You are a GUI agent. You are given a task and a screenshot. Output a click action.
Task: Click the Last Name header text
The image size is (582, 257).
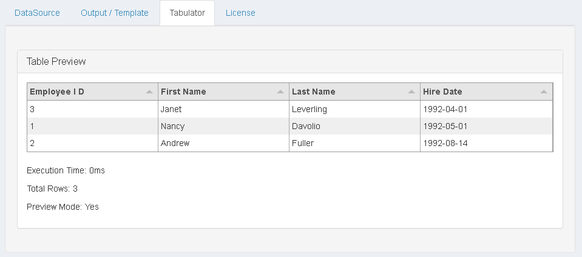(314, 92)
